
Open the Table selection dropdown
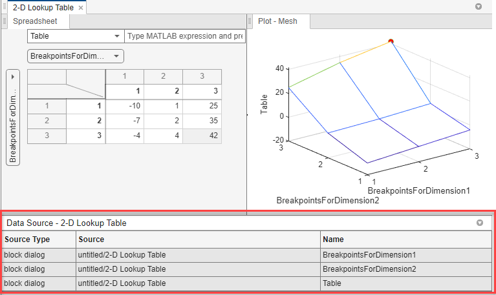[76, 36]
